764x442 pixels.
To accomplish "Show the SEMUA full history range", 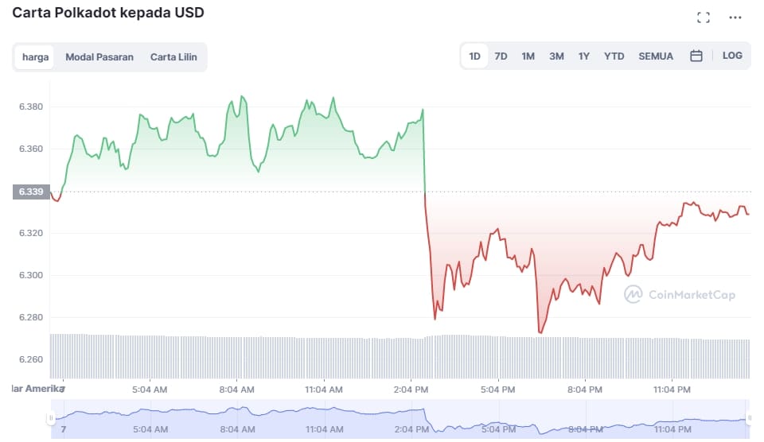I will pyautogui.click(x=656, y=56).
